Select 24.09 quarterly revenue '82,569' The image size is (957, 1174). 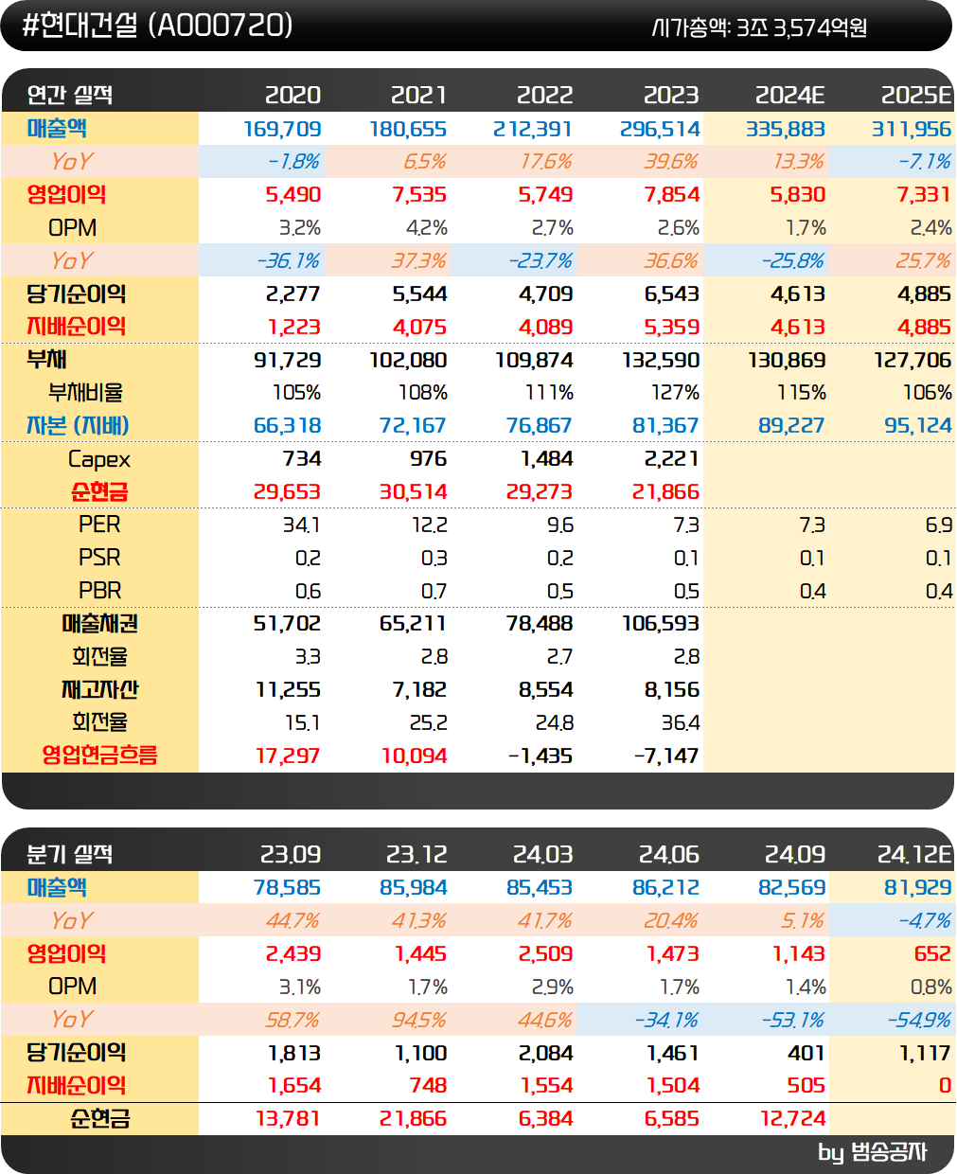[791, 888]
